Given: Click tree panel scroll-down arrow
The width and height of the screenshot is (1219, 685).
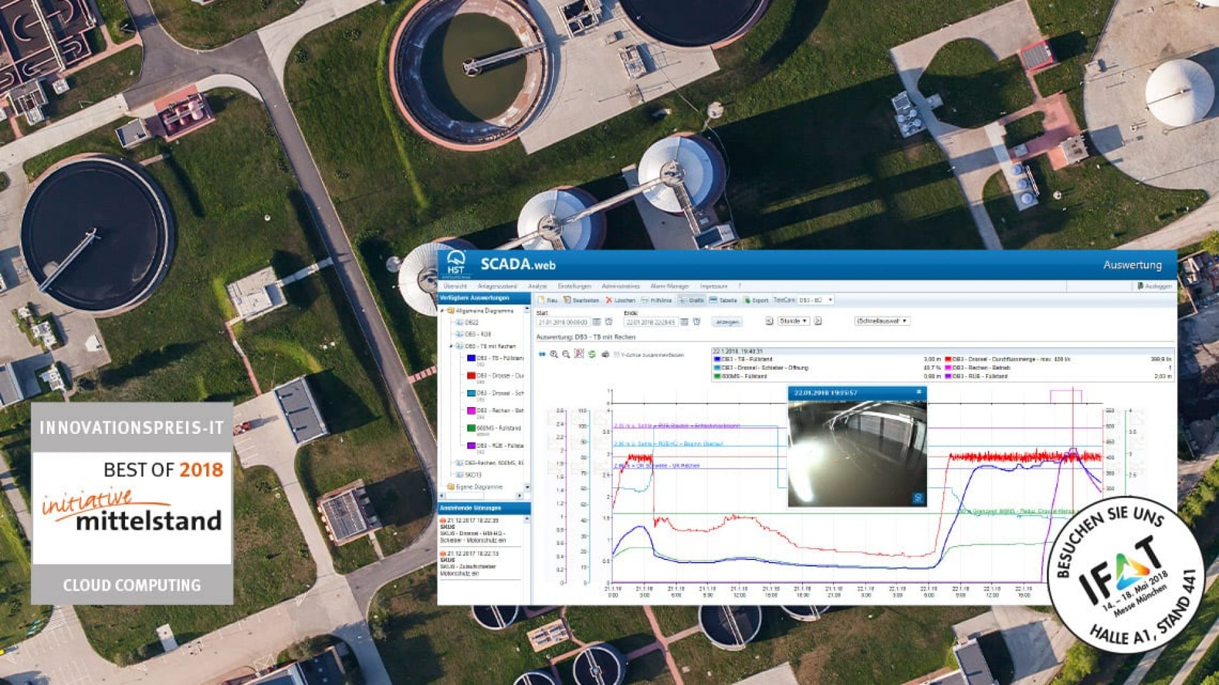Looking at the screenshot, I should pos(527,487).
